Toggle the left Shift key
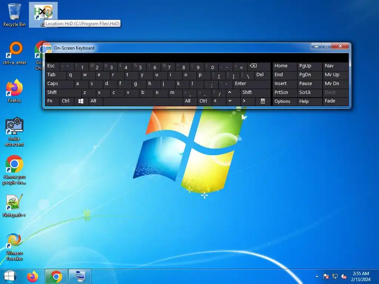The height and width of the screenshot is (284, 379). (63, 92)
